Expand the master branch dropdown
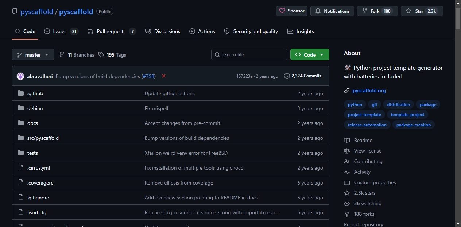Viewport: 461px width, 227px height. click(x=33, y=55)
